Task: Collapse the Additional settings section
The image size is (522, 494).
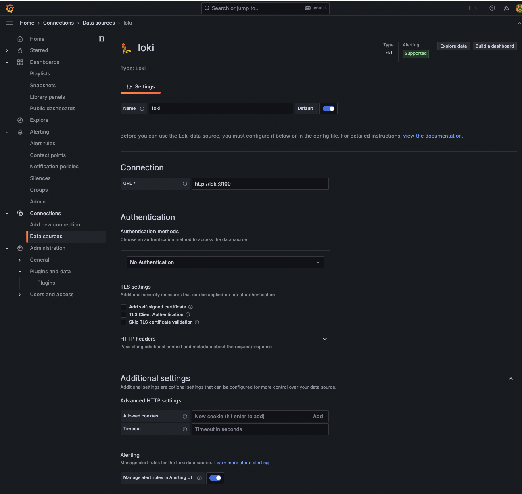Action: 511,379
